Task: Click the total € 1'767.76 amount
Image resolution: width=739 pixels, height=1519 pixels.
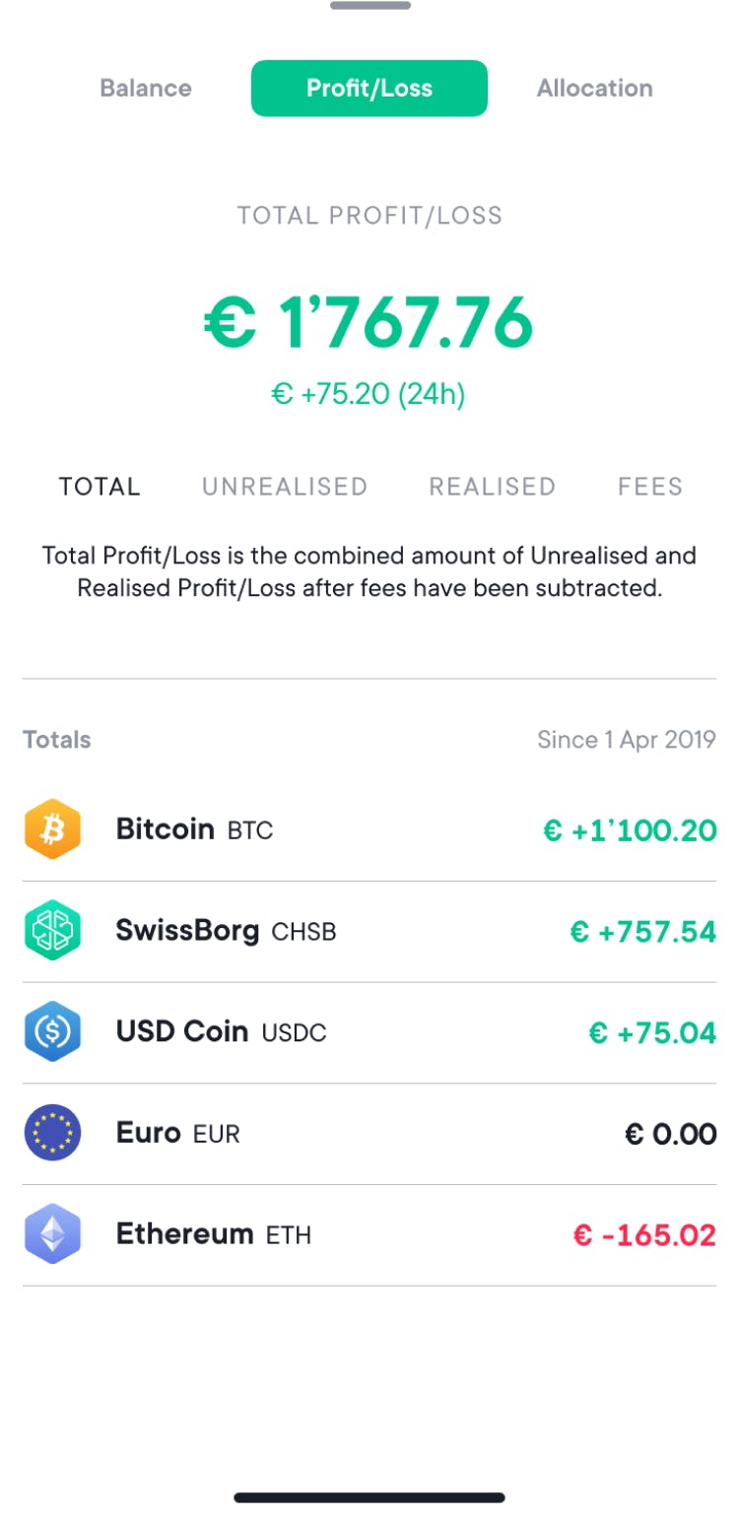Action: pos(369,321)
